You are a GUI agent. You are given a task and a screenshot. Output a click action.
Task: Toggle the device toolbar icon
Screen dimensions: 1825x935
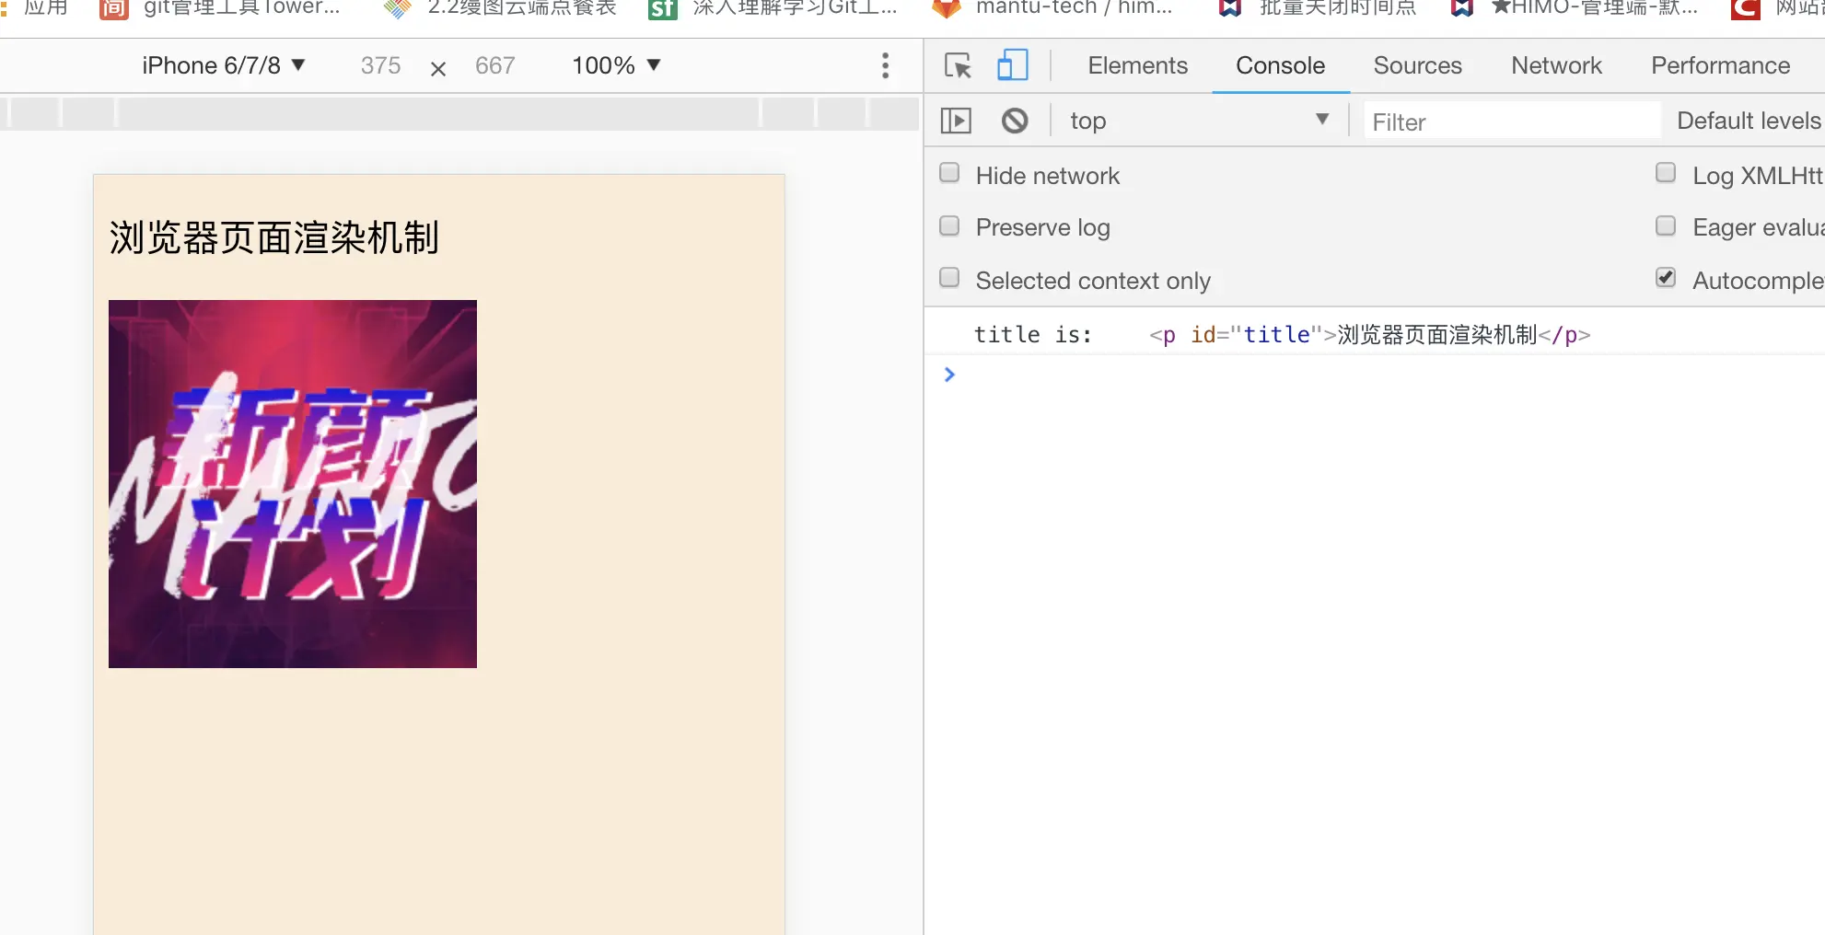(1012, 65)
